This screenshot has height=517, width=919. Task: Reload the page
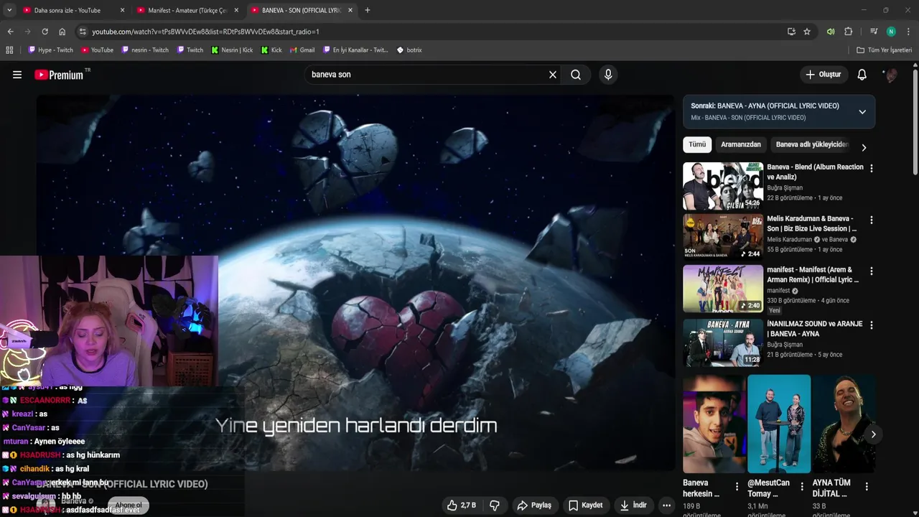tap(45, 32)
